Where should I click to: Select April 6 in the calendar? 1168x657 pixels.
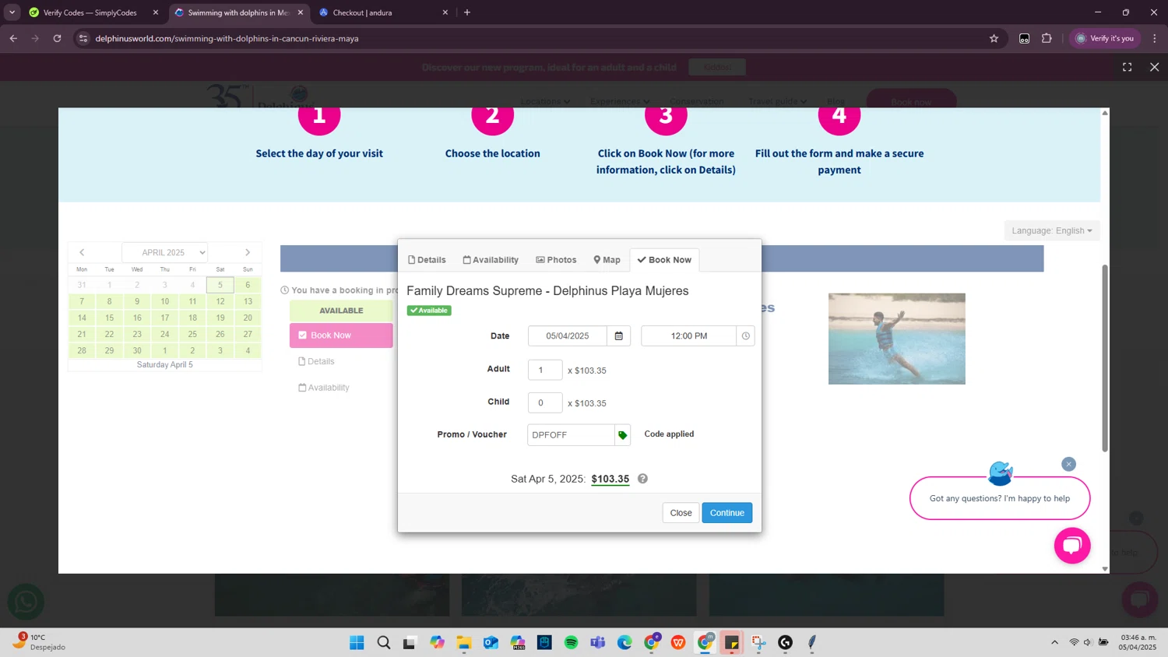[x=248, y=285]
